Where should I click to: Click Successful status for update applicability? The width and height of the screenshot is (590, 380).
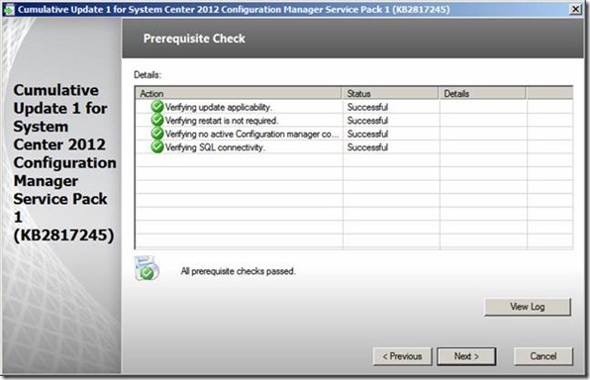(x=367, y=107)
